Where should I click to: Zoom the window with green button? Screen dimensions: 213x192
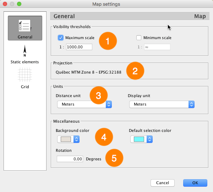tap(19, 4)
